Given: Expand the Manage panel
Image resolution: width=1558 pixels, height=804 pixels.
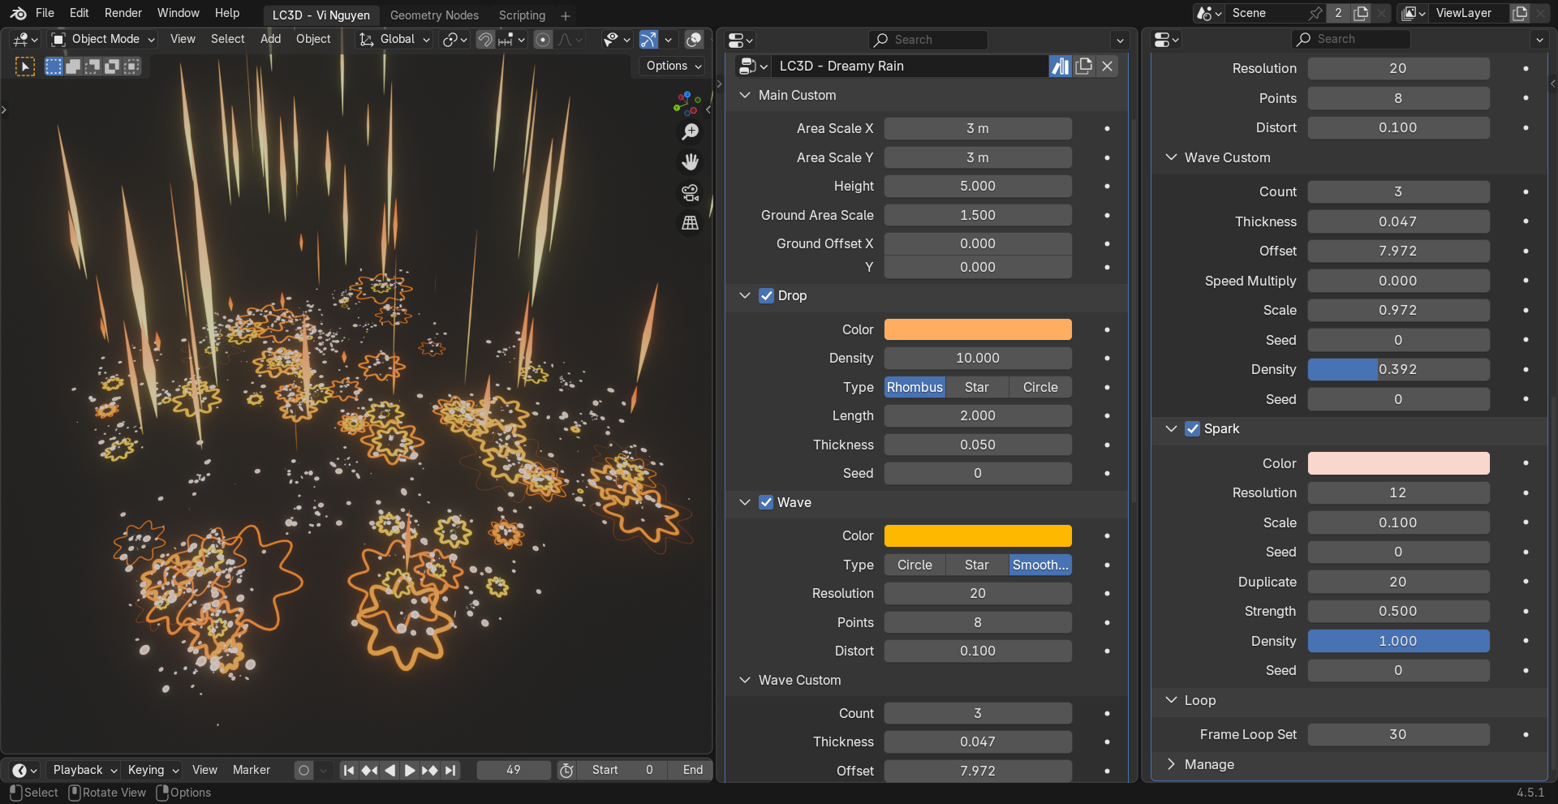Looking at the screenshot, I should click(1208, 764).
